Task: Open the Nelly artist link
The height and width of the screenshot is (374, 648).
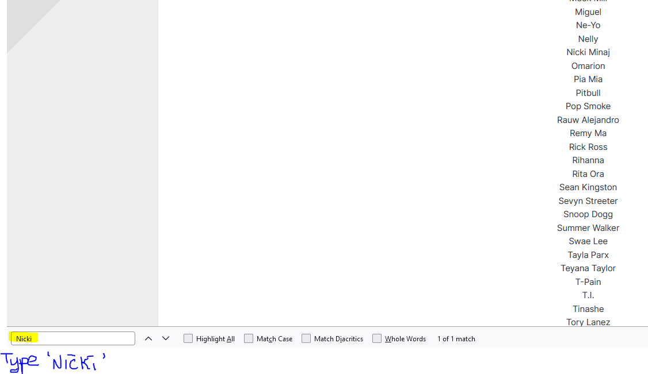Action: [x=588, y=38]
